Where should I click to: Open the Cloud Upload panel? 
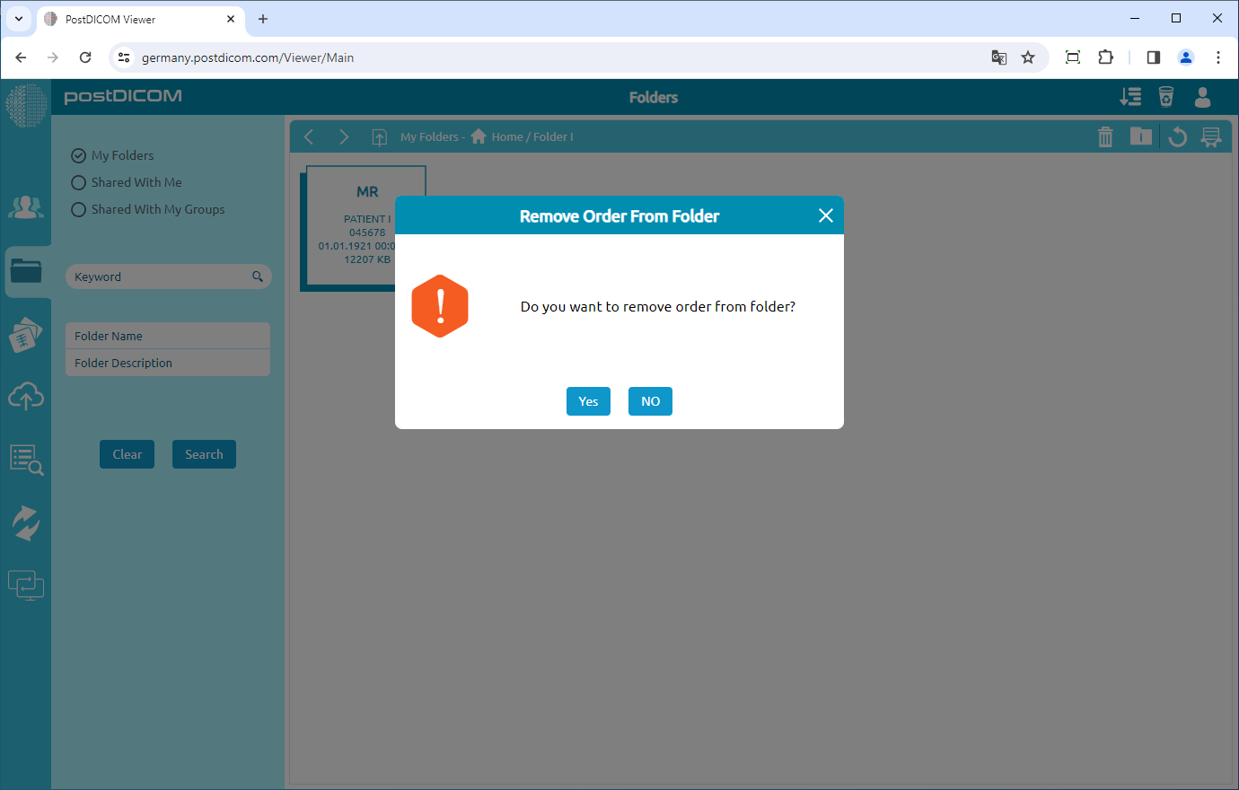click(27, 396)
